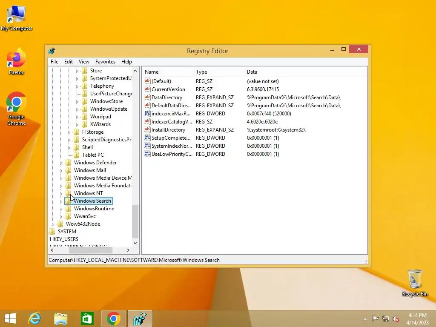This screenshot has height=327, width=436.
Task: Open File Explorer from the taskbar
Action: click(60, 318)
